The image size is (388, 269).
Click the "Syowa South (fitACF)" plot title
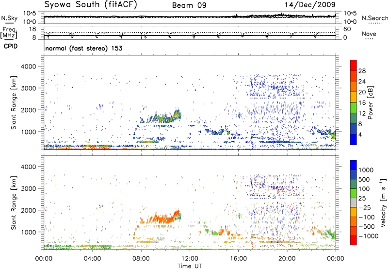91,5
